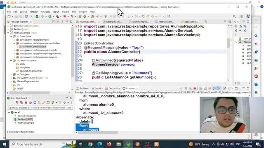Stop the app in Boot Dashboard toolbar
This screenshot has width=264, height=148.
(x=26, y=102)
